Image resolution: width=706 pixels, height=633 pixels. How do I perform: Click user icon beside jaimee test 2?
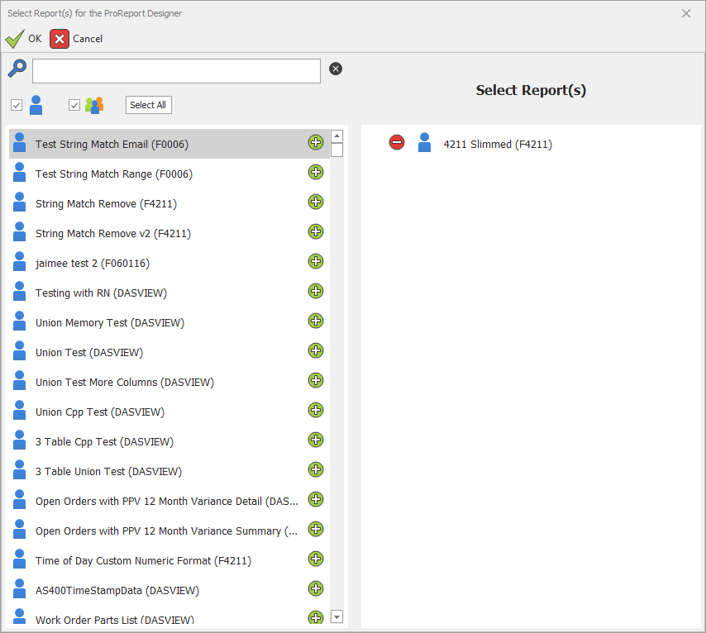coord(19,261)
